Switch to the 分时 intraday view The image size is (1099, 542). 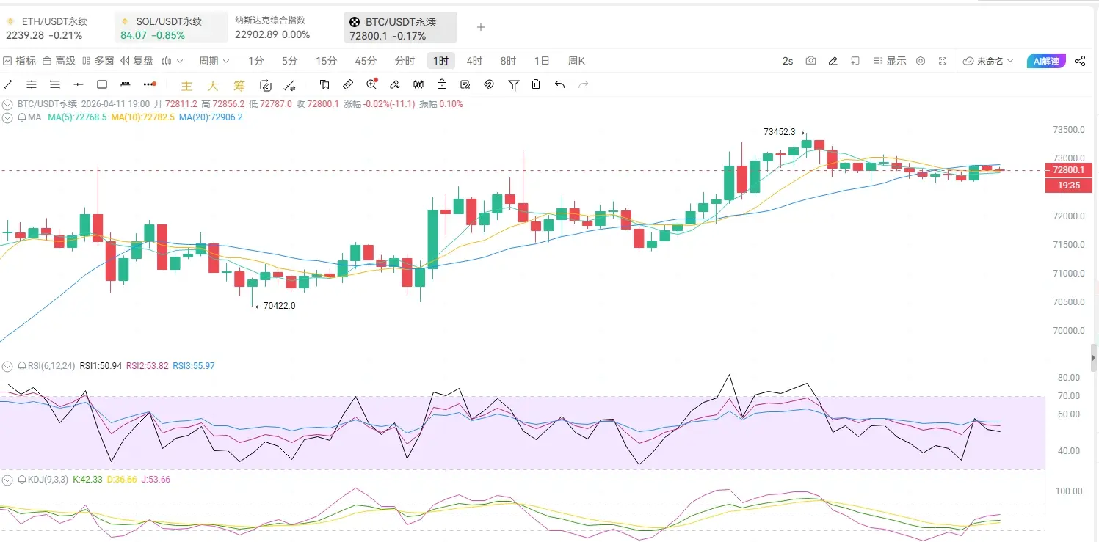(x=405, y=61)
